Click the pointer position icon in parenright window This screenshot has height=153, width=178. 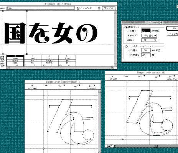tap(32, 85)
